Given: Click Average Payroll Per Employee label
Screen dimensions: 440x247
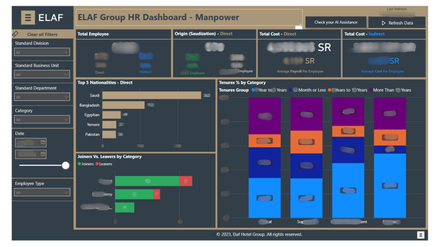Looking at the screenshot, I should (300, 72).
